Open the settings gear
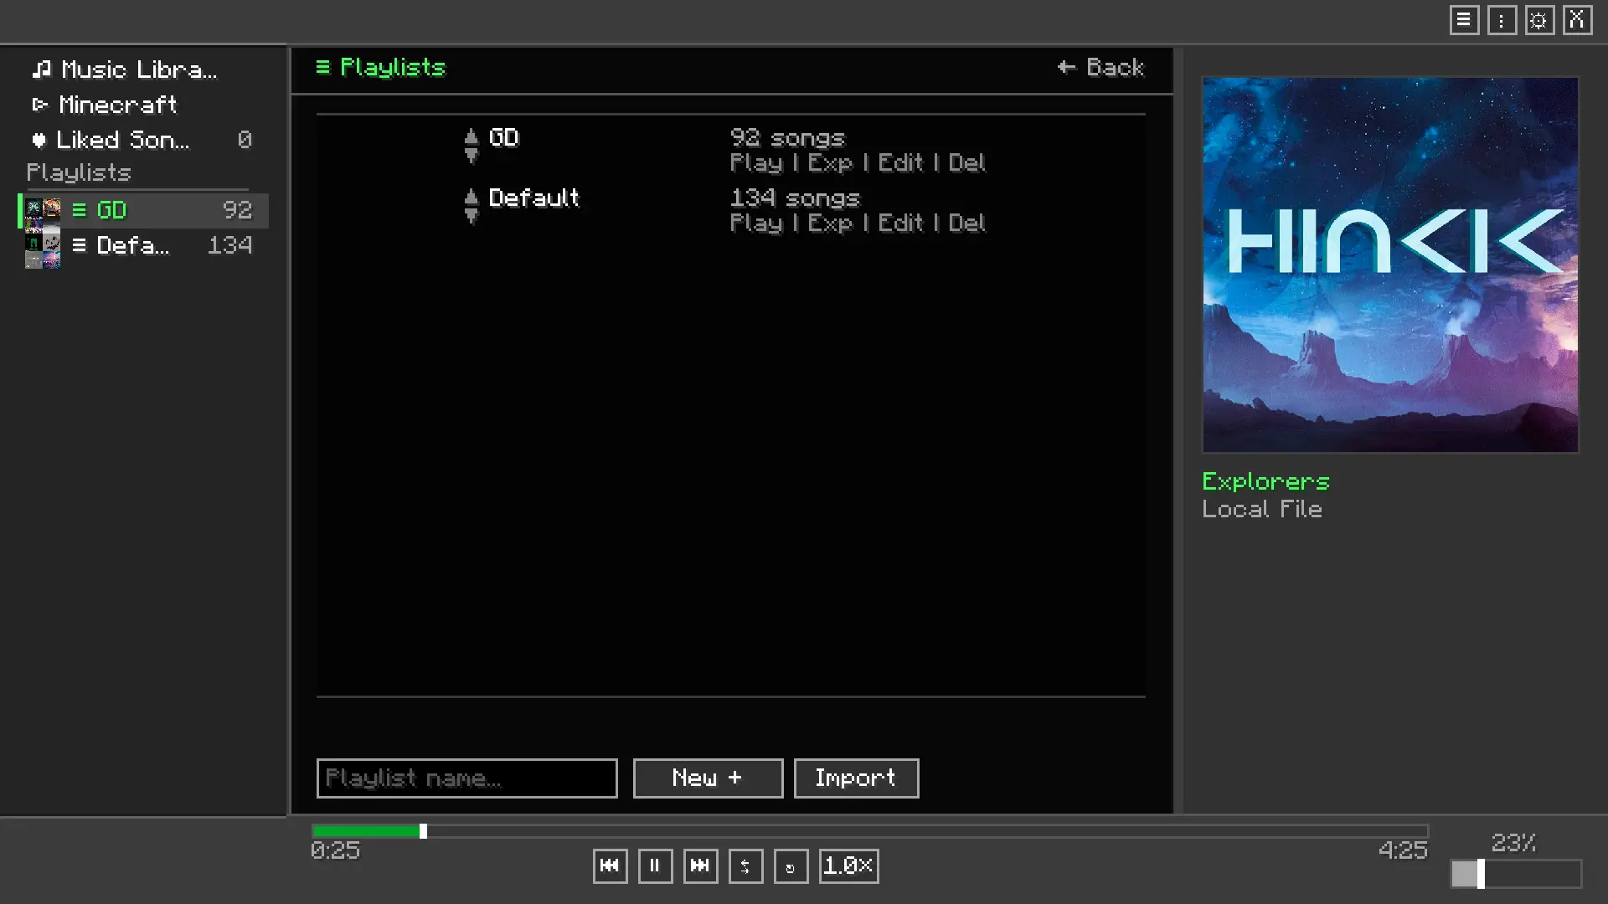 pyautogui.click(x=1539, y=20)
